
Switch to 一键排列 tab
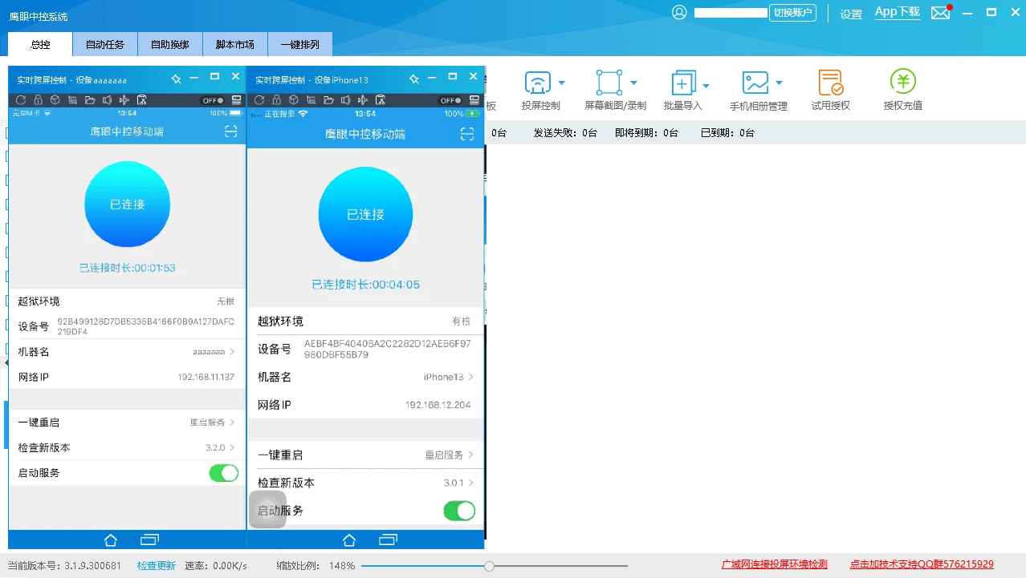(x=299, y=45)
